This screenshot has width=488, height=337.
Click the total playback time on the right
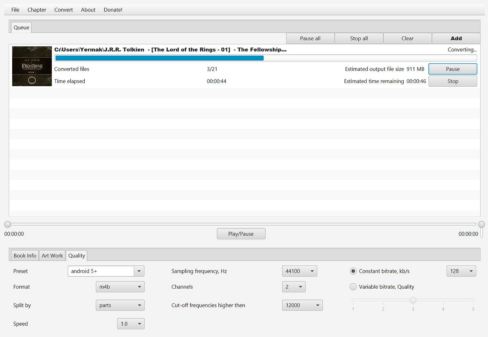(x=468, y=234)
